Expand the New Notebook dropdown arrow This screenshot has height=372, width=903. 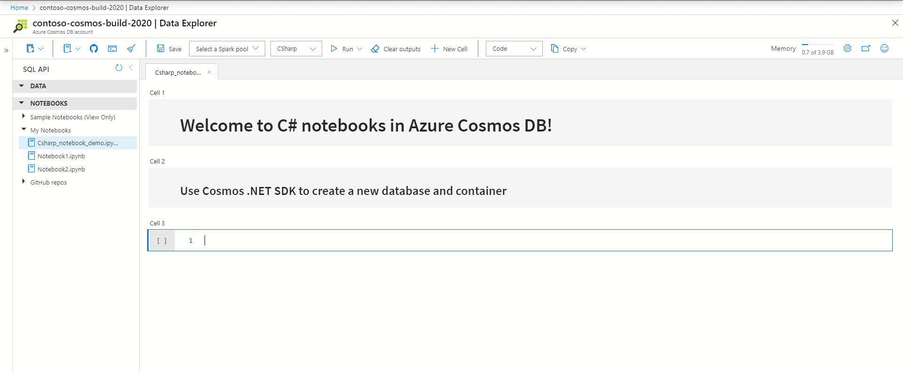click(78, 48)
